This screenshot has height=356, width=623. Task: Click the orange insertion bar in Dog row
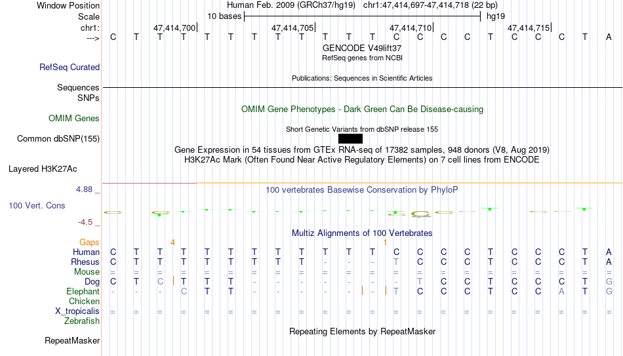point(173,281)
